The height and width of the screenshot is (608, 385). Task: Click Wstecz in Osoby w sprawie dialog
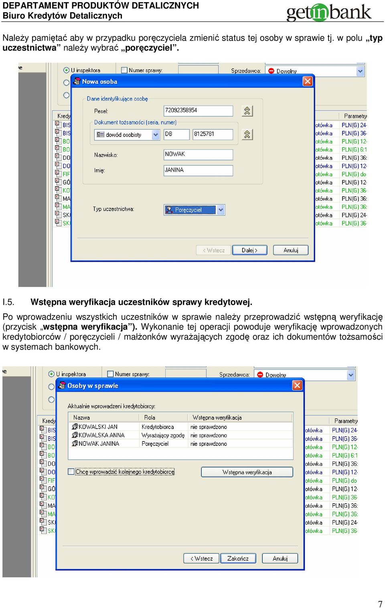click(x=201, y=558)
